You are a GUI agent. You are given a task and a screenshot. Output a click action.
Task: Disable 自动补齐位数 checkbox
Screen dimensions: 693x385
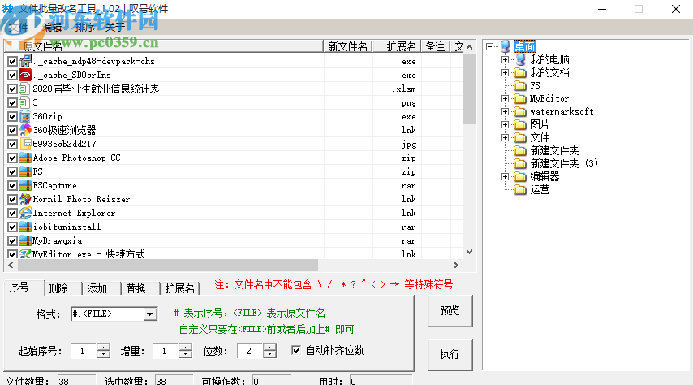[x=296, y=351]
